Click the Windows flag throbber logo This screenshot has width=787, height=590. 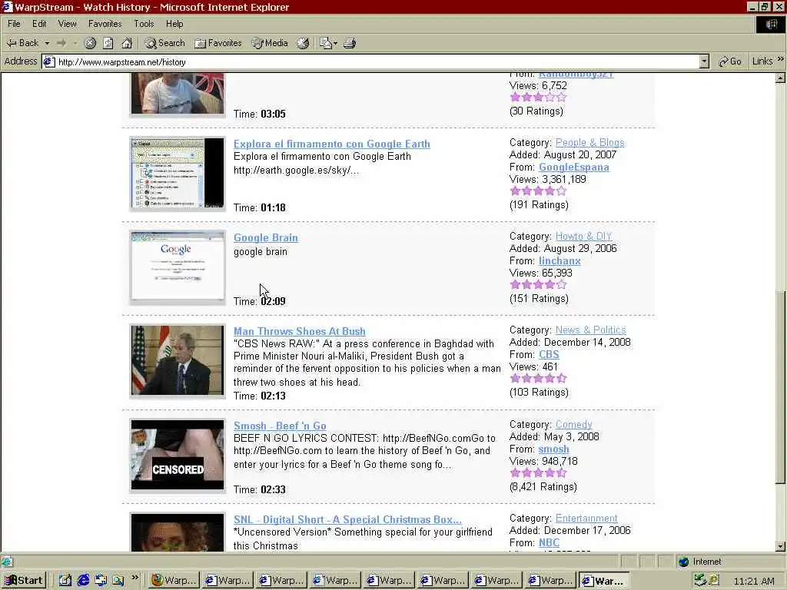pyautogui.click(x=770, y=24)
